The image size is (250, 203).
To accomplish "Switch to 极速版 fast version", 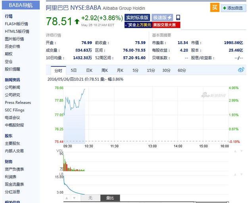I will [162, 17].
